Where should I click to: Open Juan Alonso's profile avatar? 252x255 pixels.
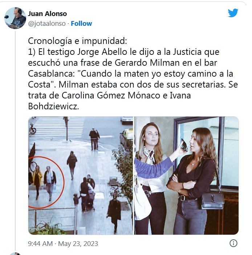coord(15,18)
